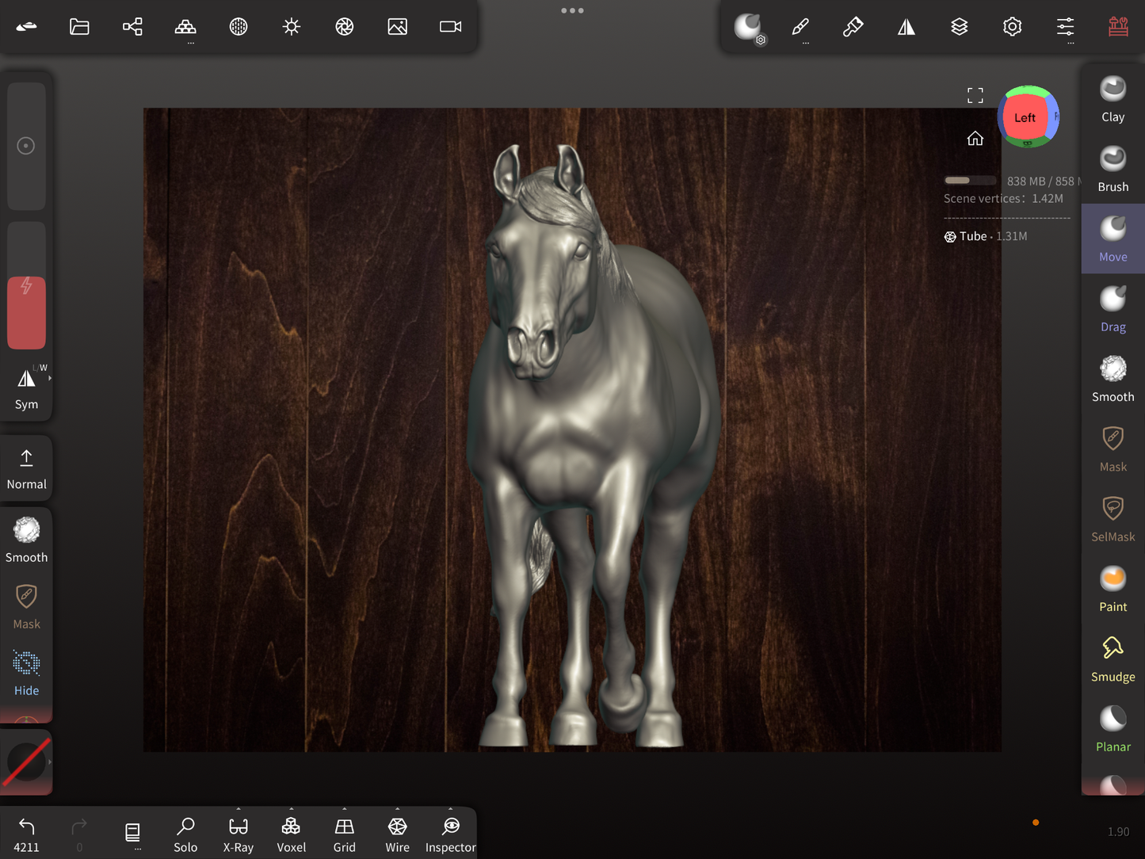Click the red intensity slider
1145x859 pixels.
[x=26, y=312]
